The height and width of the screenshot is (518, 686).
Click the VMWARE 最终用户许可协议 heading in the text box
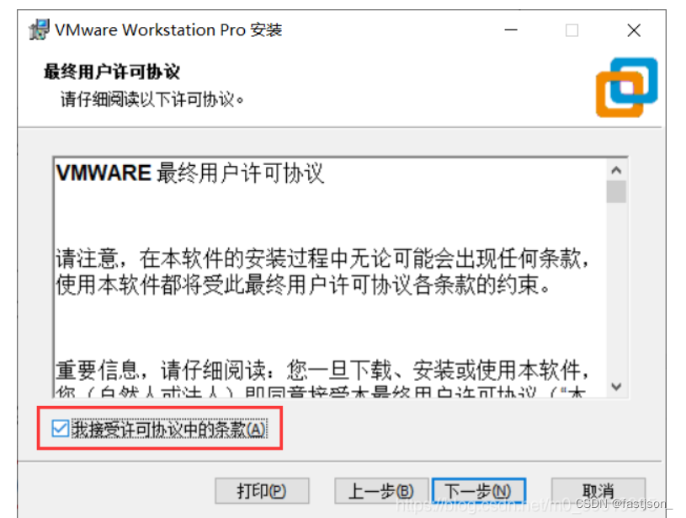(x=190, y=173)
